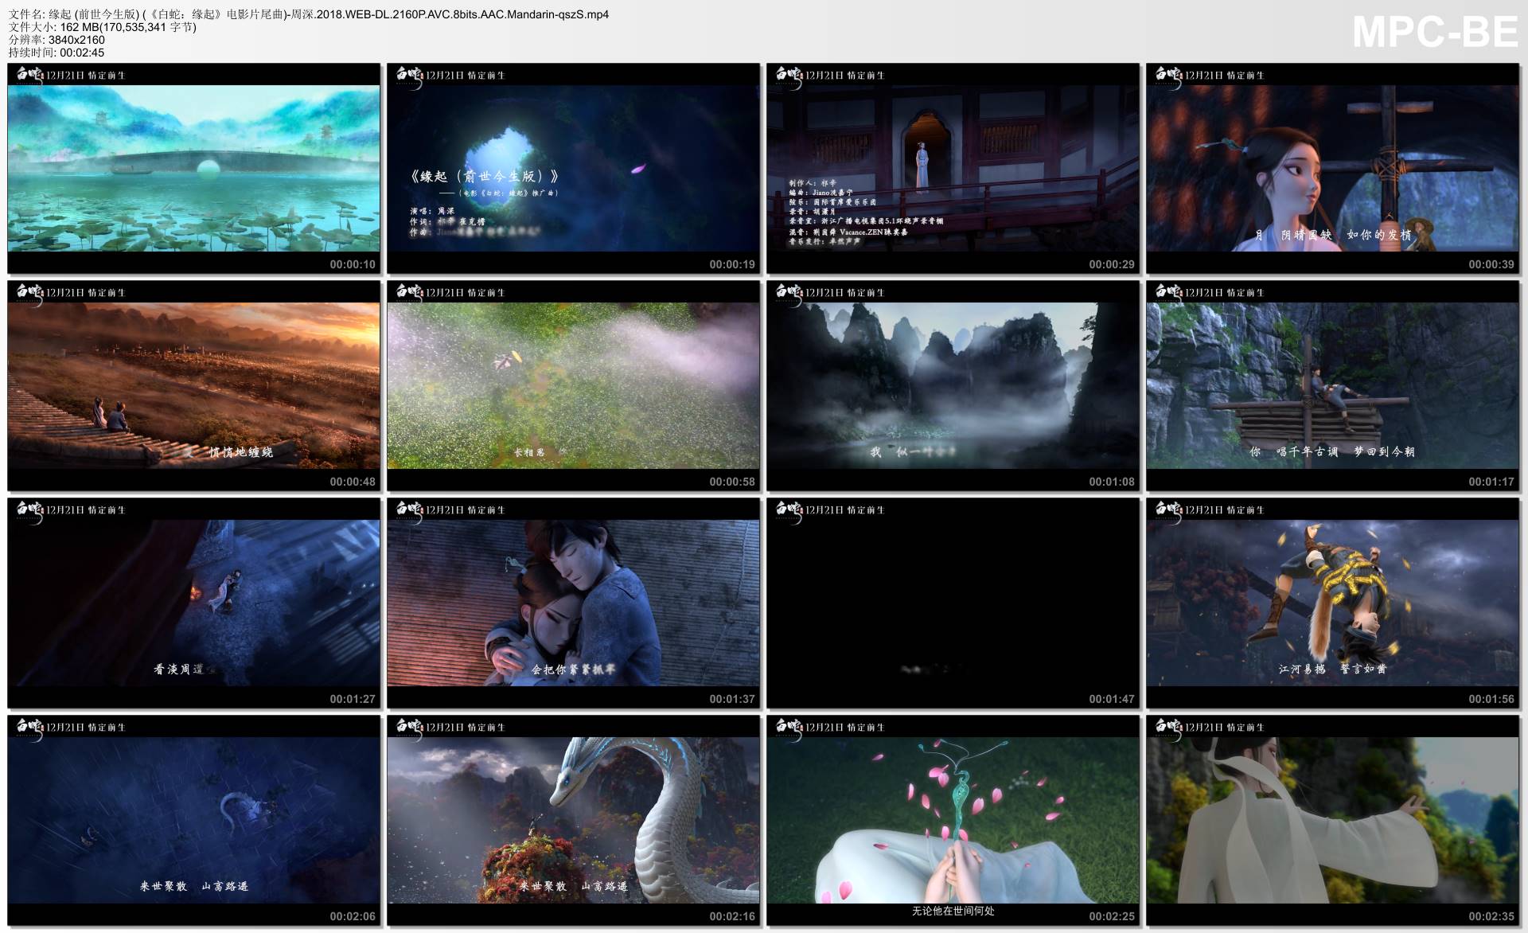Viewport: 1528px width, 933px height.
Task: Select the thumbnail at 00:00:29
Action: [x=953, y=168]
